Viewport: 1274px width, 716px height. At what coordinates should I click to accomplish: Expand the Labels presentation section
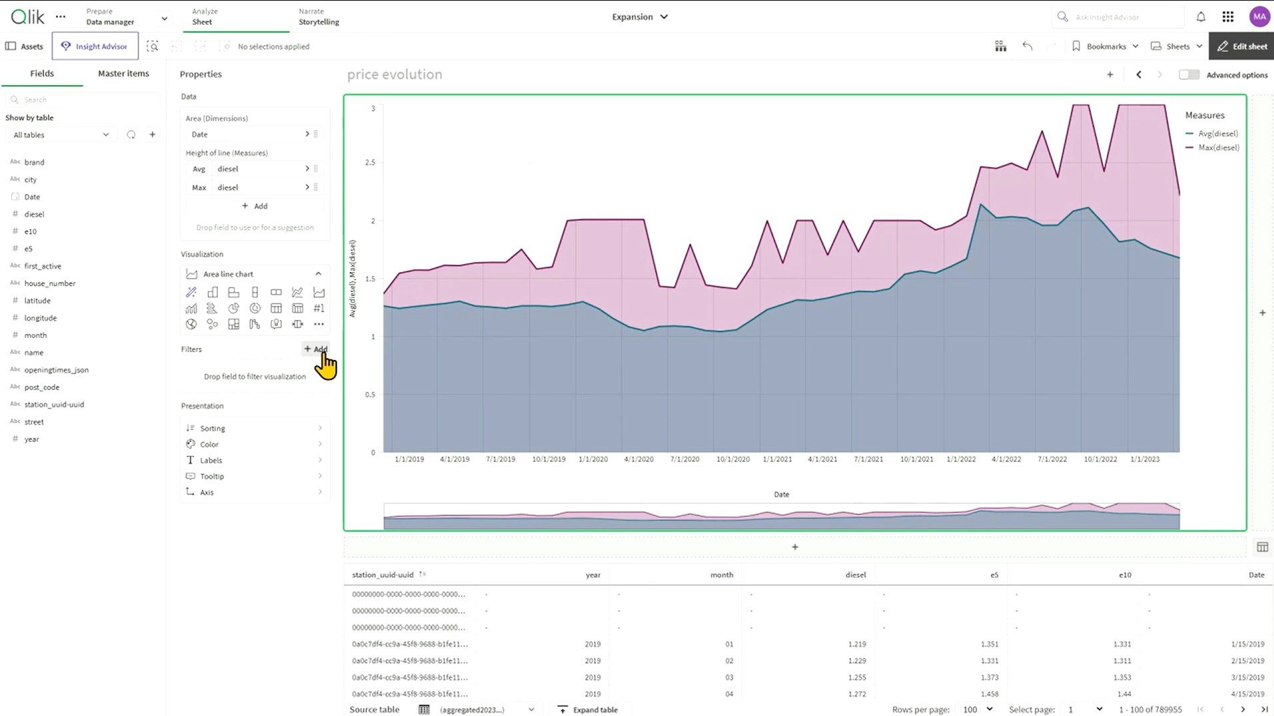click(x=254, y=460)
